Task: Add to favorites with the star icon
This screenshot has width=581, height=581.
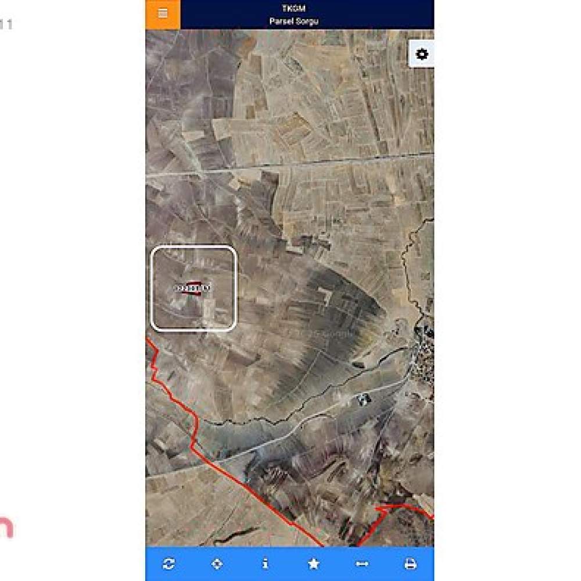Action: click(314, 564)
